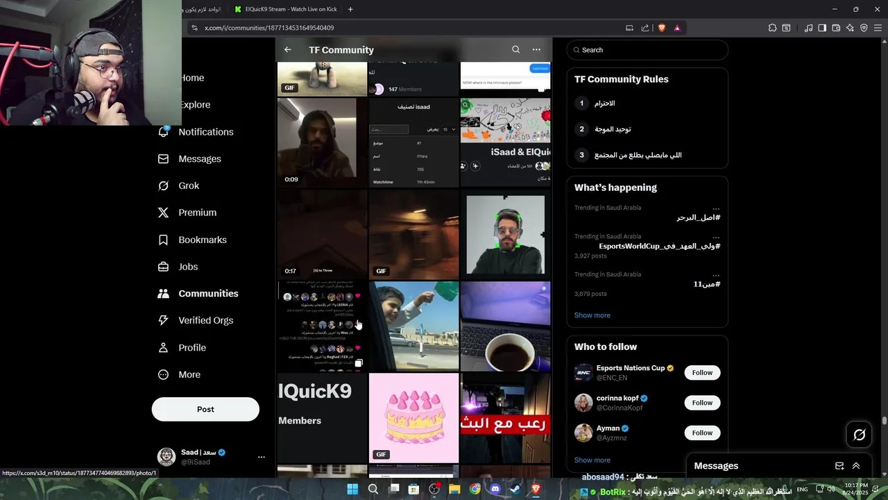Show more Who to follow suggestions
This screenshot has height=500, width=888.
[592, 460]
